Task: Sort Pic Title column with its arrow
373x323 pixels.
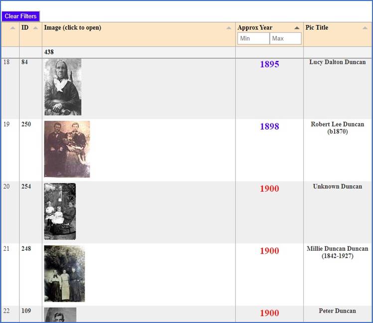Action: (x=365, y=28)
